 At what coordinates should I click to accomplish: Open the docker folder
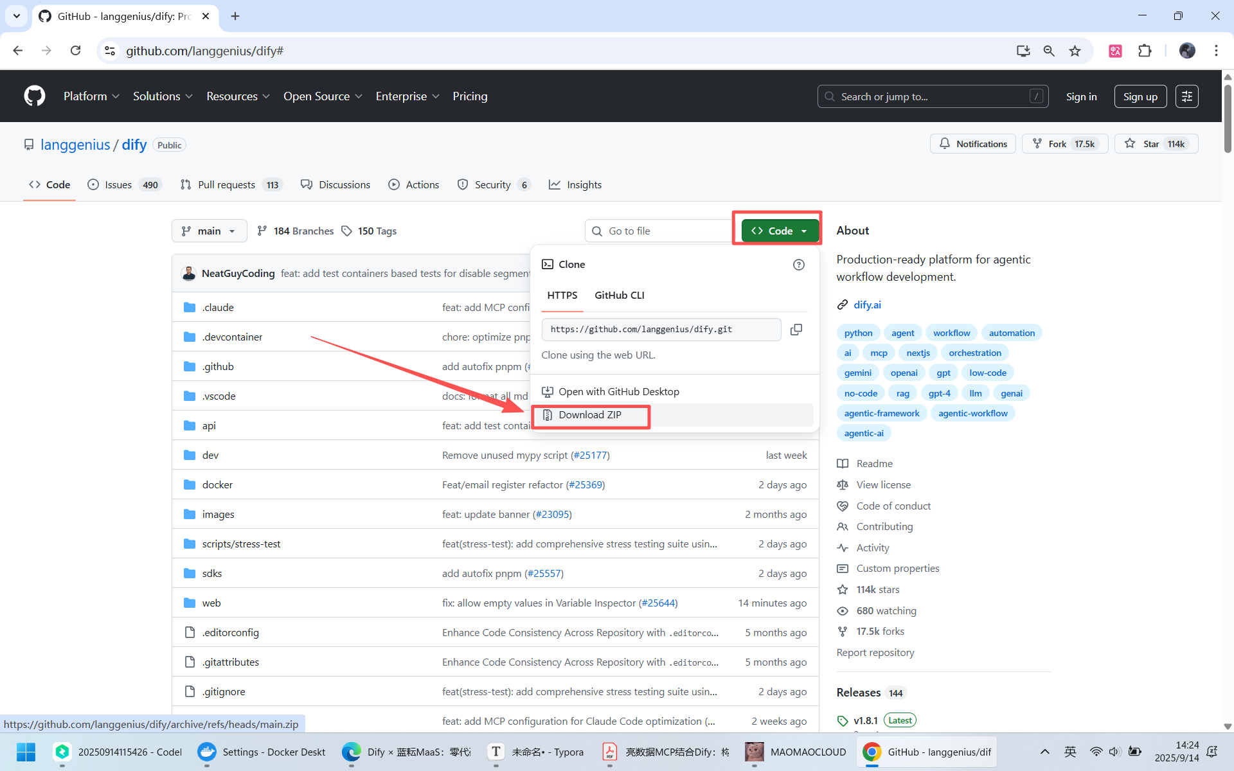(217, 484)
